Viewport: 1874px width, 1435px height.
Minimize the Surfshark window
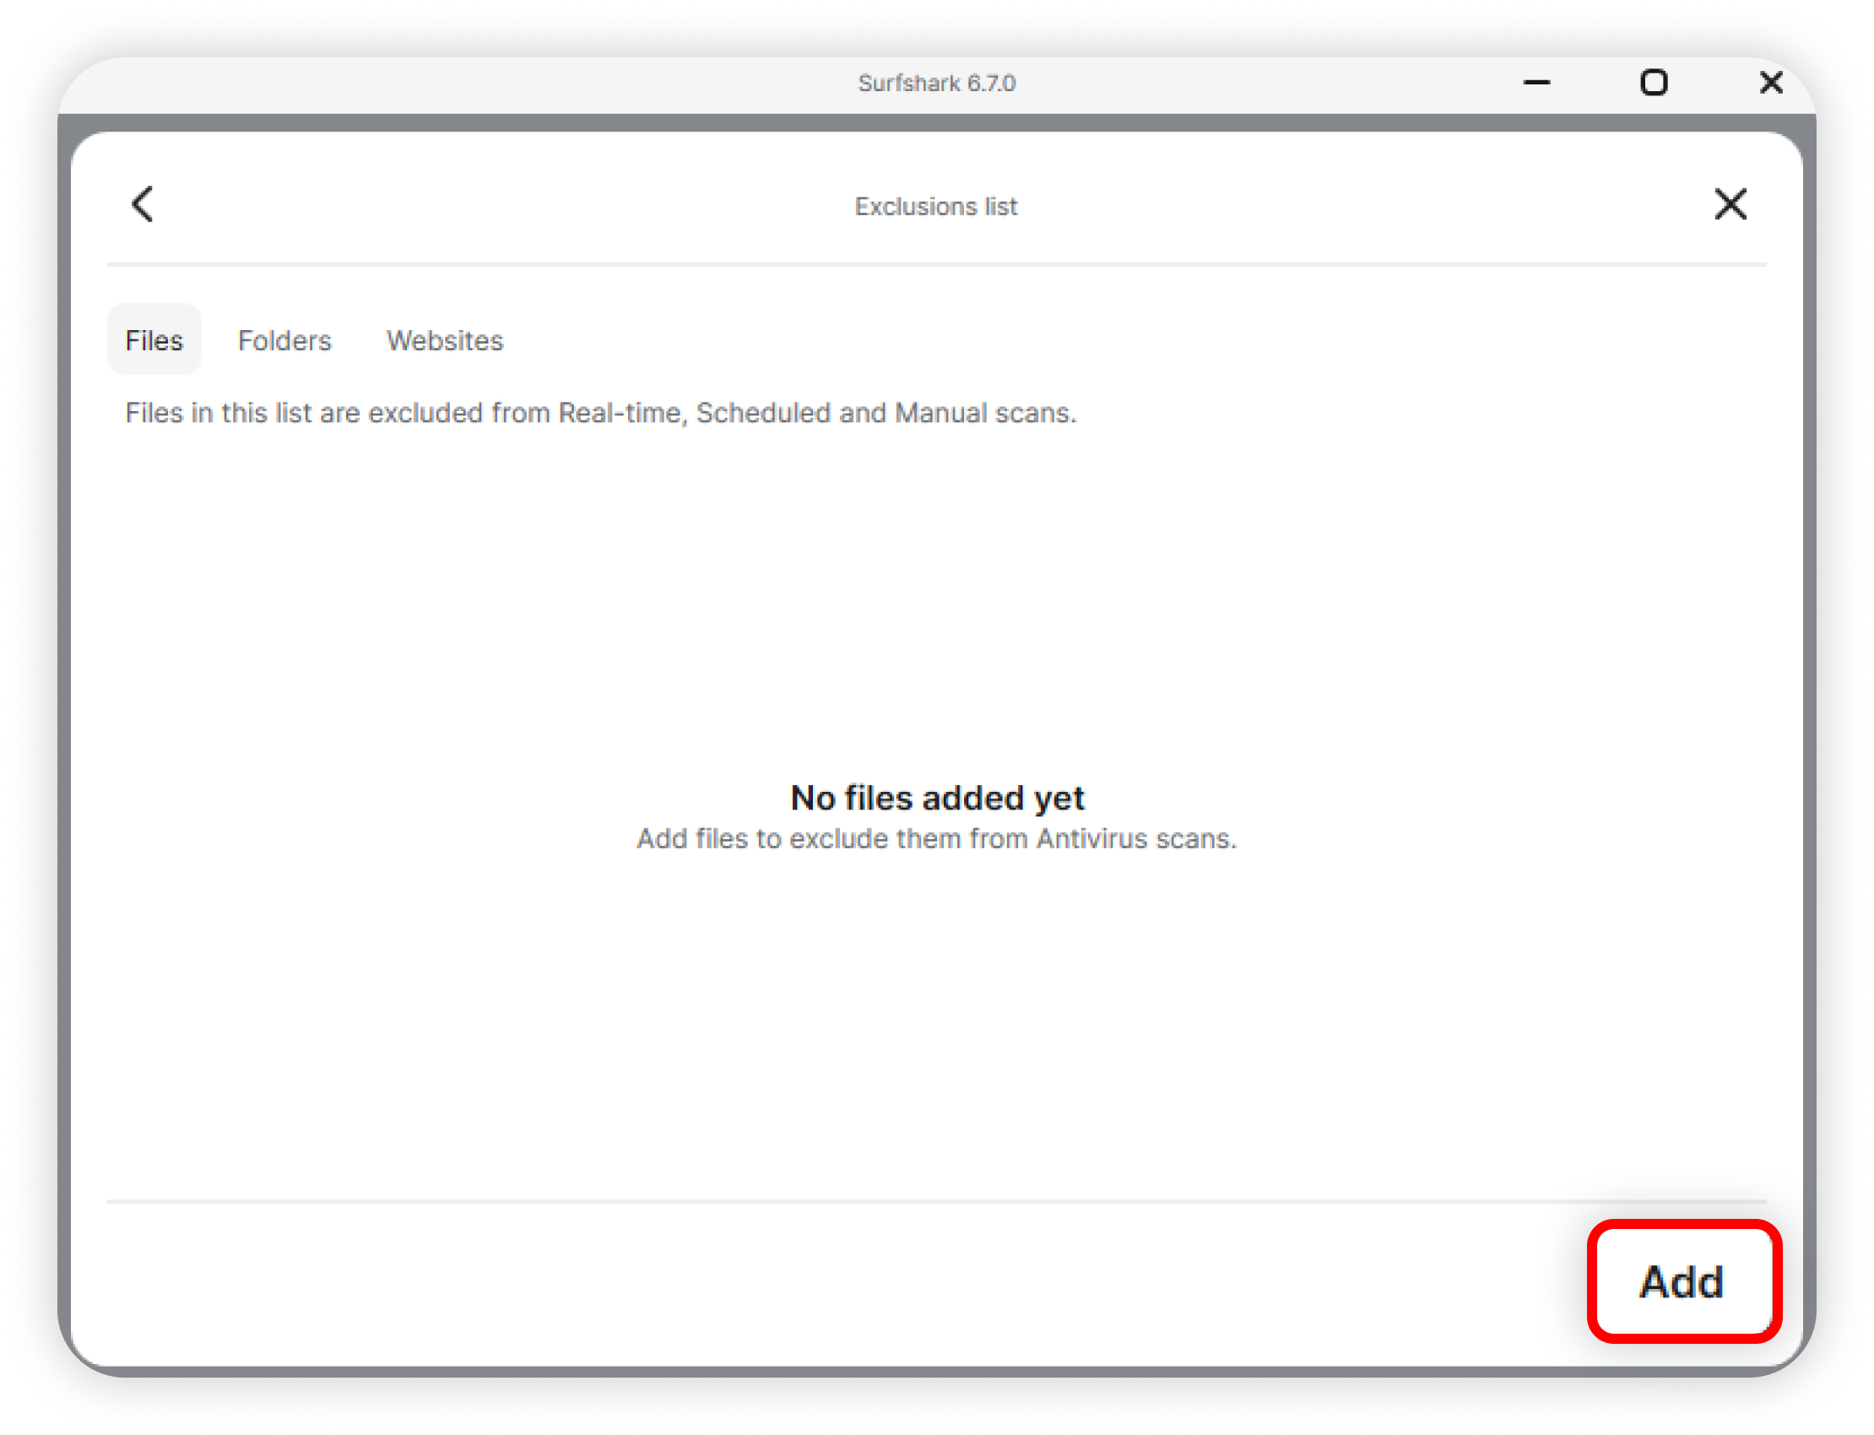point(1535,83)
